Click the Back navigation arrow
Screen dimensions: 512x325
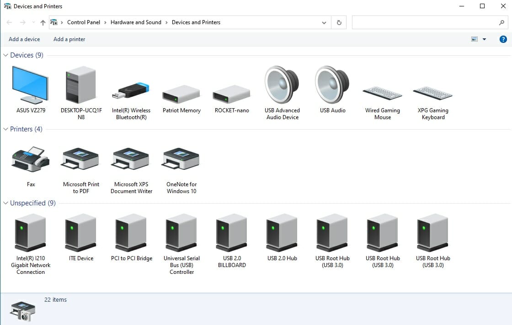(x=10, y=22)
